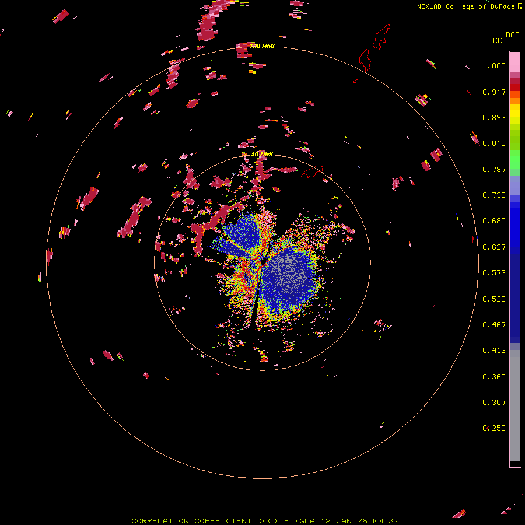This screenshot has width=525, height=525.
Task: Select the 1.000 scale value
Action: coord(494,65)
